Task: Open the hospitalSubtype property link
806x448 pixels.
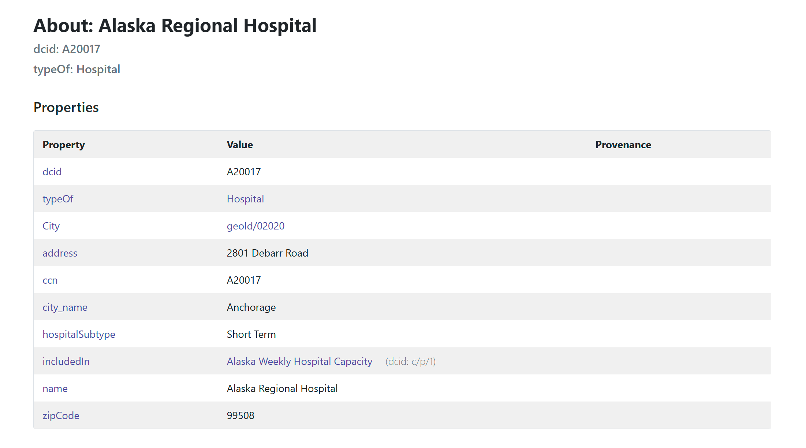Action: point(79,335)
